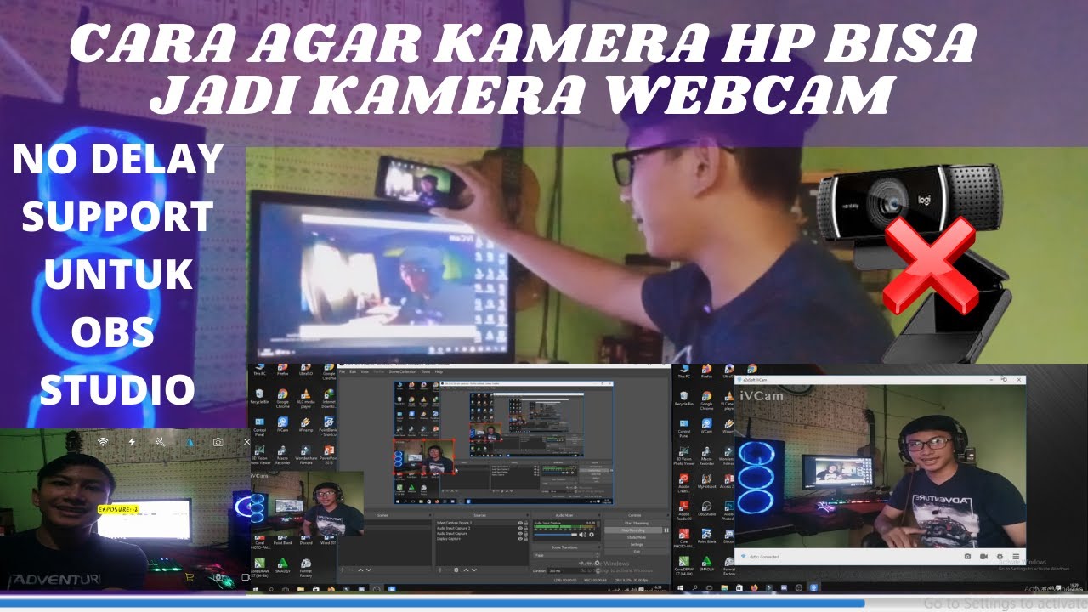The height and width of the screenshot is (612, 1088).
Task: Click Stop Recording in OBS Controls
Action: (x=633, y=530)
